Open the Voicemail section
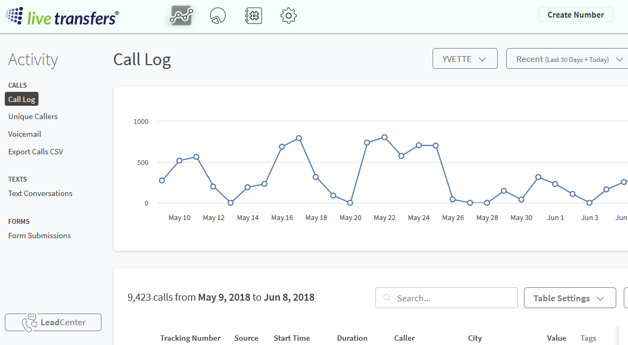The image size is (628, 345). [25, 134]
